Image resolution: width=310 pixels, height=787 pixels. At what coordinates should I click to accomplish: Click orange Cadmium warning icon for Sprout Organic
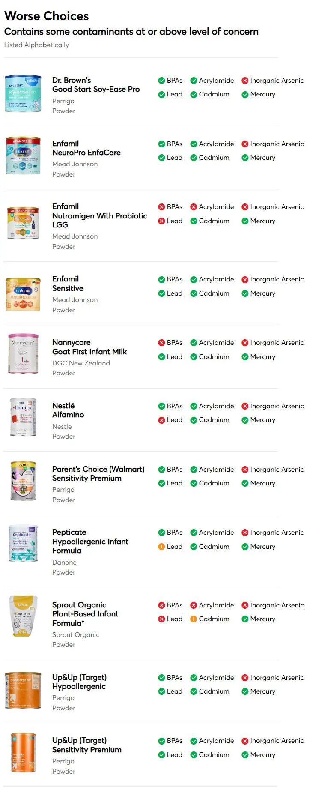tap(194, 619)
